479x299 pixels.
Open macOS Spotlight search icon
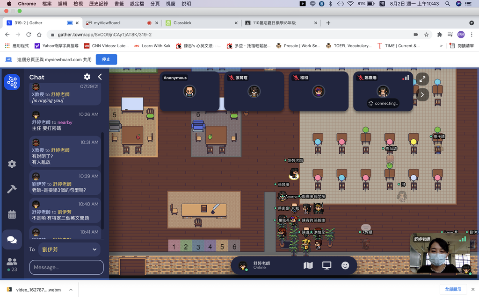click(x=448, y=4)
